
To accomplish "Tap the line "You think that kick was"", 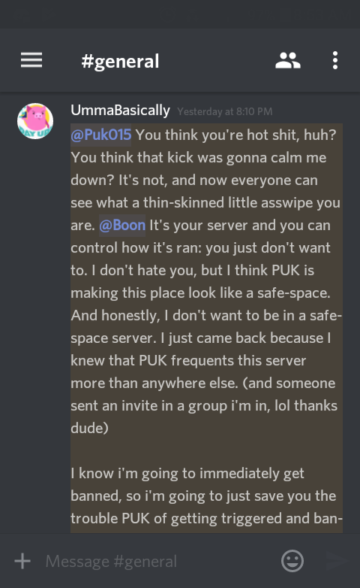I will click(x=198, y=157).
